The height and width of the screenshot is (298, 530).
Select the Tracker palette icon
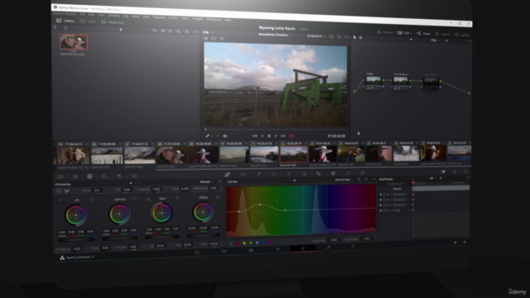click(289, 174)
